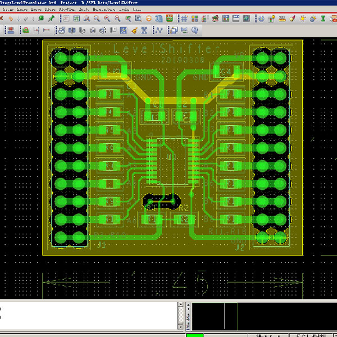The width and height of the screenshot is (337, 337).
Task: Click the red X over blue bars icon
Action: coord(11,30)
